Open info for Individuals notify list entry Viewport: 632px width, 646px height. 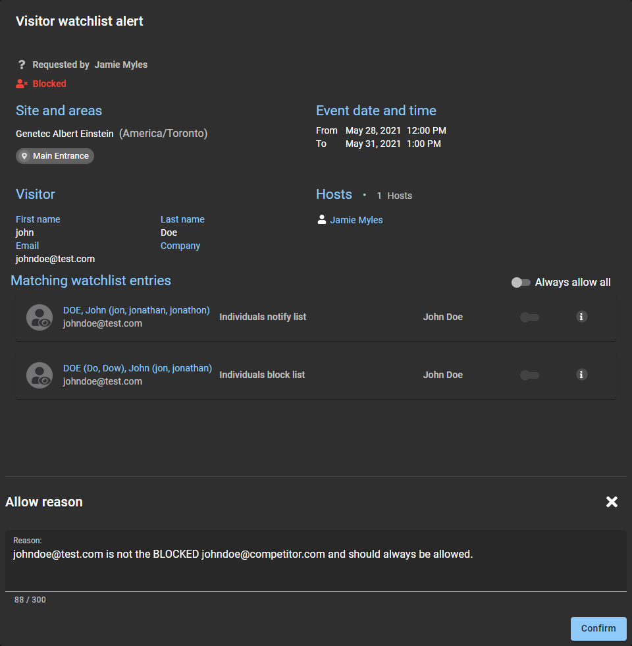coord(581,317)
